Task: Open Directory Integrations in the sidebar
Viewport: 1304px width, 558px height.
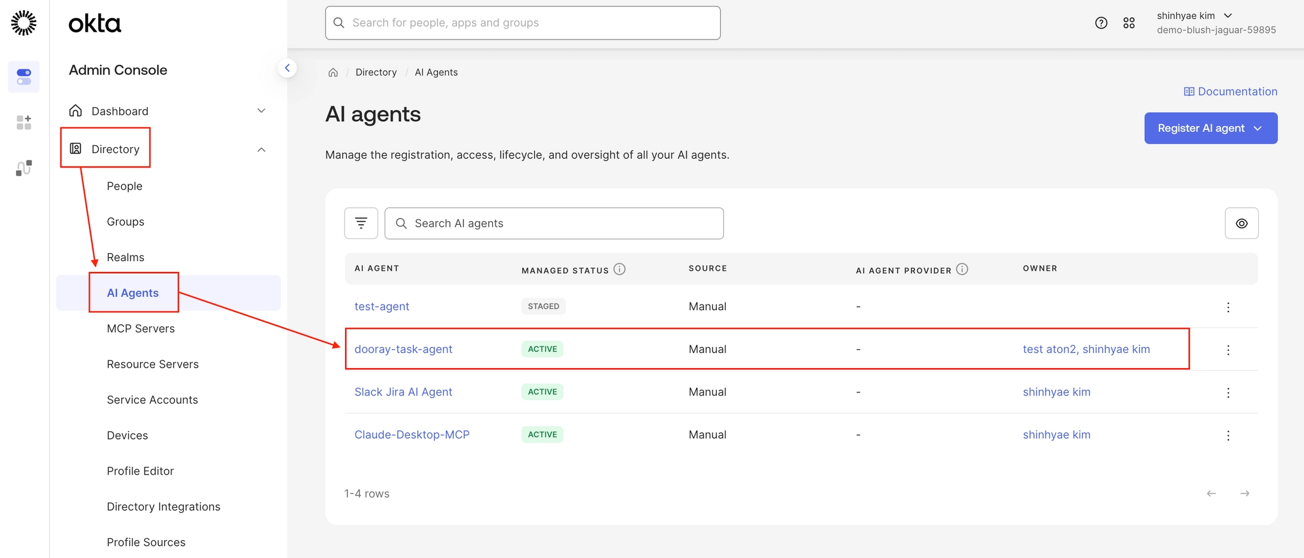Action: click(164, 507)
